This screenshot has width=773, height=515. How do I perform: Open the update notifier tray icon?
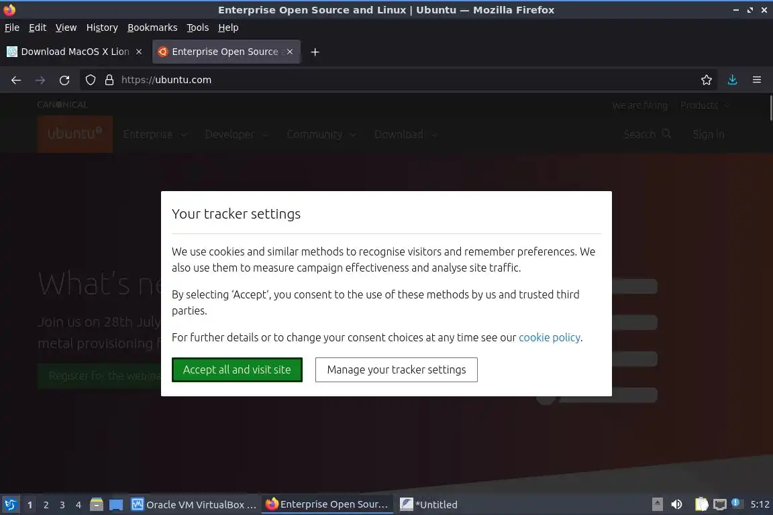pos(735,503)
